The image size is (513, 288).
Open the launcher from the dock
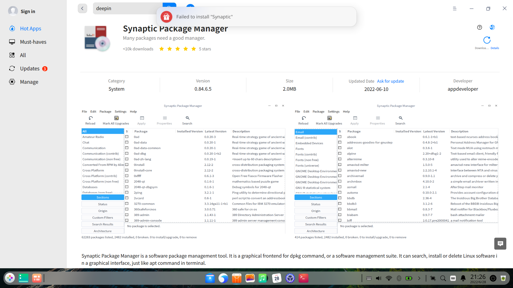pyautogui.click(x=10, y=278)
